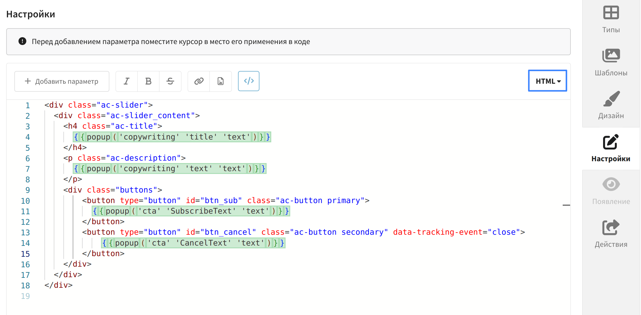Viewport: 641px width, 315px height.
Task: Click the div class="buttons" line
Action: [113, 190]
